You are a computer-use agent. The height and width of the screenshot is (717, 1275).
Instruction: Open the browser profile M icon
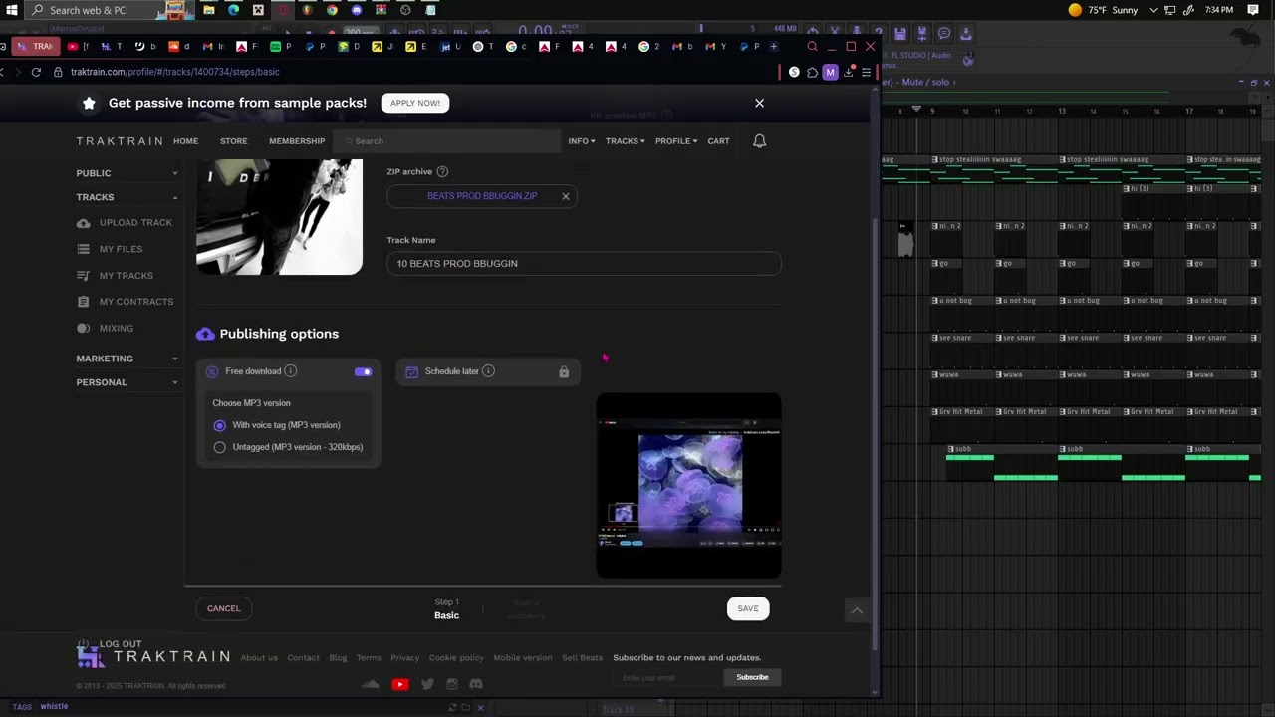tap(830, 72)
